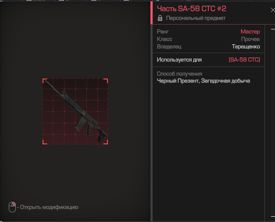Image resolution: width=275 pixels, height=222 pixels.
Task: Click the Владелец label
Action: click(169, 47)
